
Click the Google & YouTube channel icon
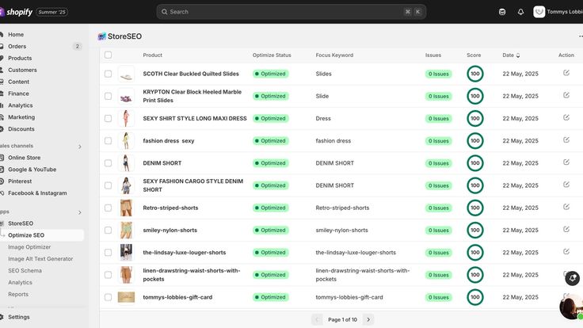(2, 170)
